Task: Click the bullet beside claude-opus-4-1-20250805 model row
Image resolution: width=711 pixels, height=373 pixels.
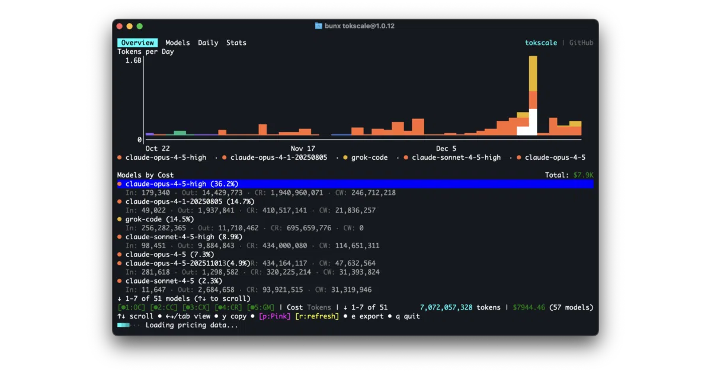Action: pos(120,201)
